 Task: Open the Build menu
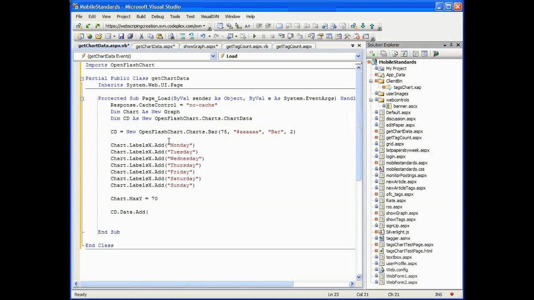tap(141, 17)
